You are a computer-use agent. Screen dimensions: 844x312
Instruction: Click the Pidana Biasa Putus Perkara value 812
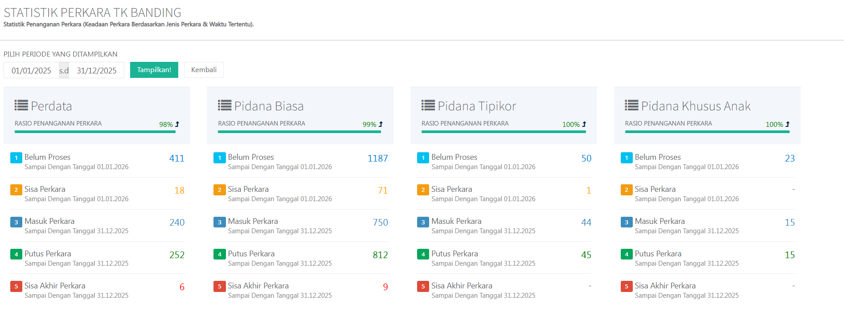(x=380, y=255)
